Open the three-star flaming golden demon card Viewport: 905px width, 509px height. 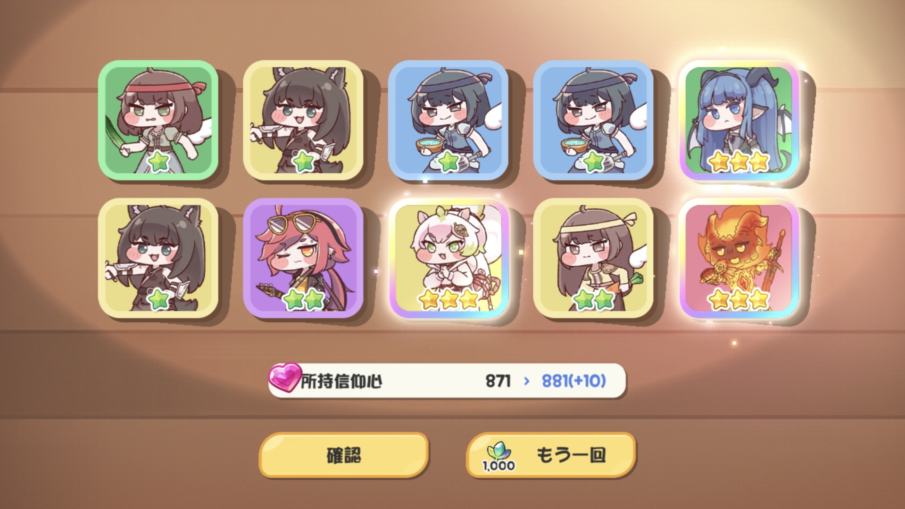[739, 258]
